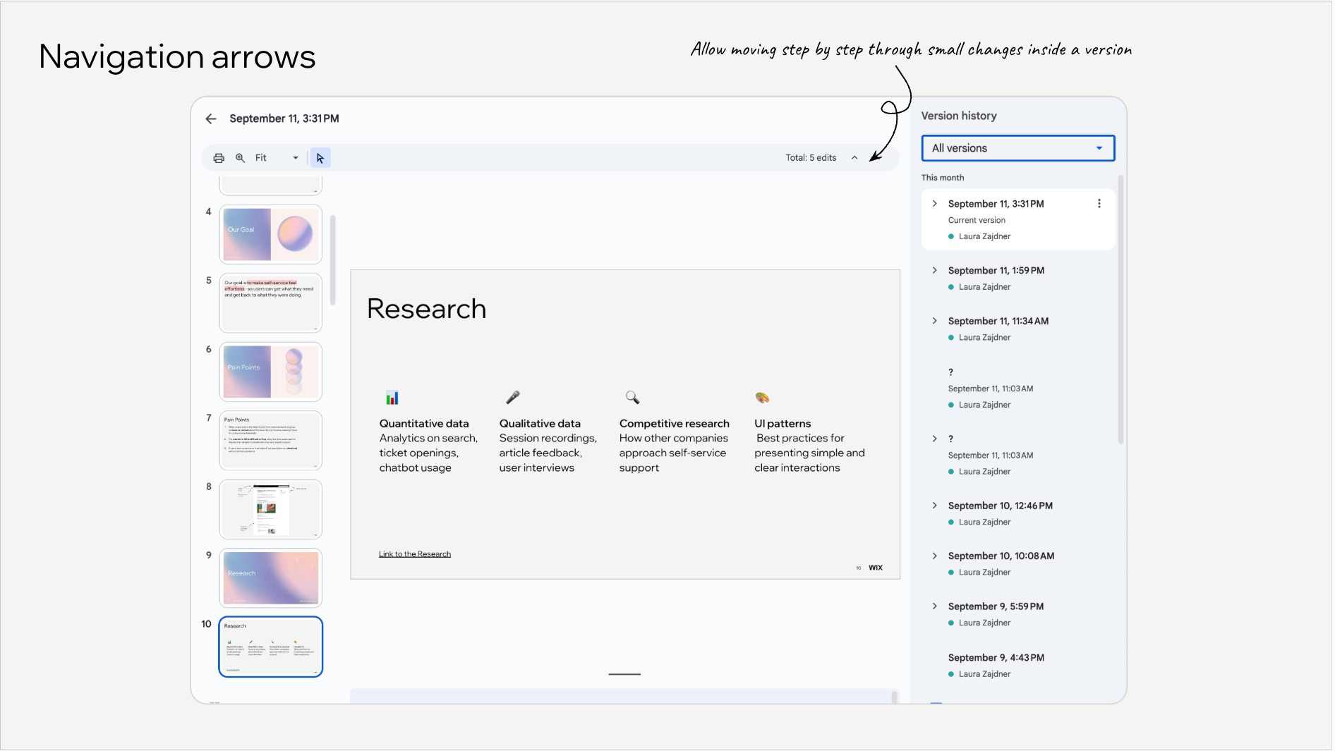
Task: Expand the September 11, 11:34 AM version
Action: (935, 321)
